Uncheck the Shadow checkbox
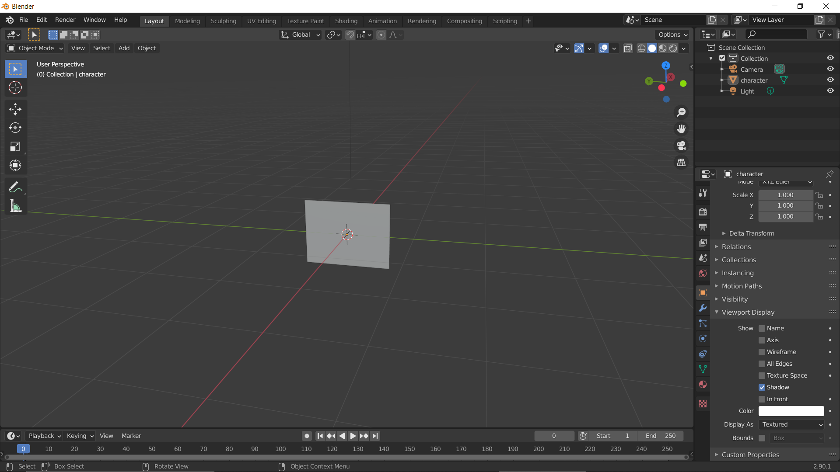 (x=762, y=387)
